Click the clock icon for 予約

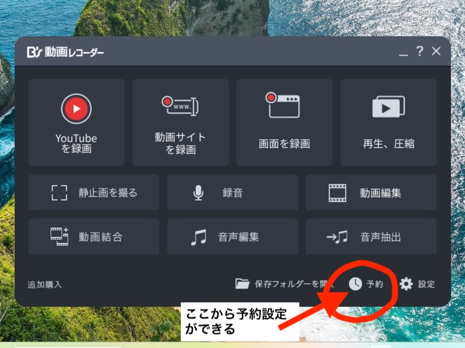click(355, 284)
